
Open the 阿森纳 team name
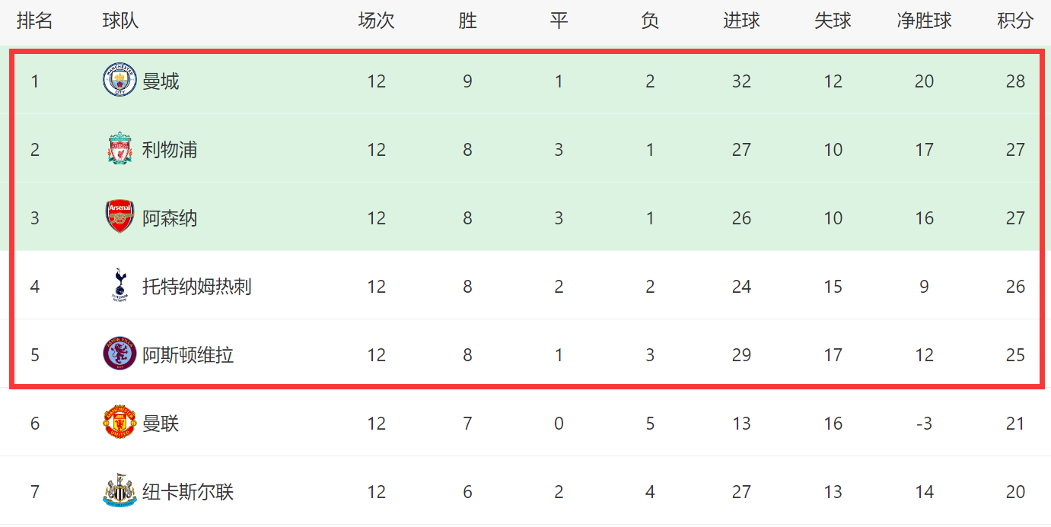170,218
